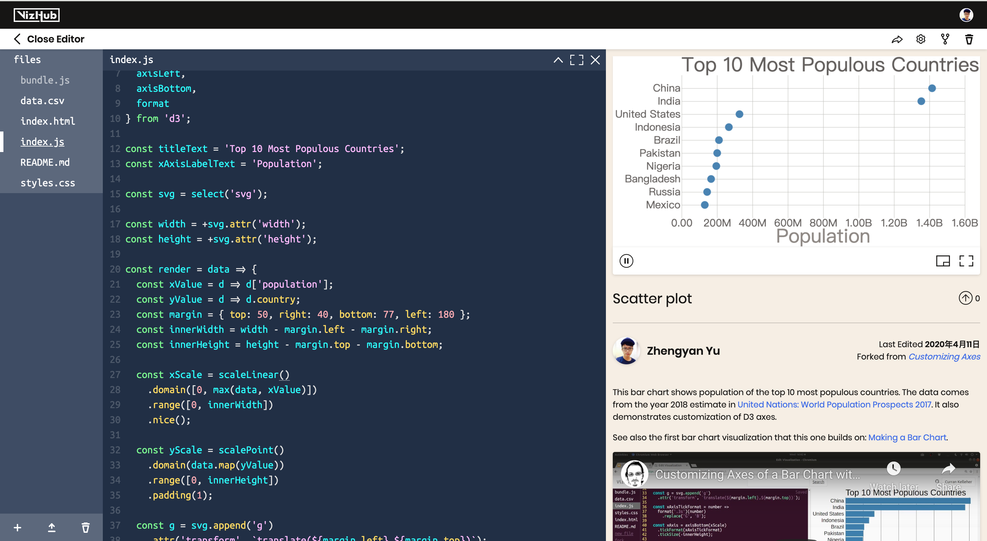Click the upload file icon
Screen dimensions: 987x541
click(x=51, y=528)
